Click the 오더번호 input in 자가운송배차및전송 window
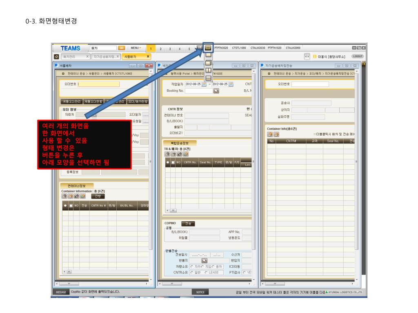The height and width of the screenshot is (313, 418). (x=310, y=84)
